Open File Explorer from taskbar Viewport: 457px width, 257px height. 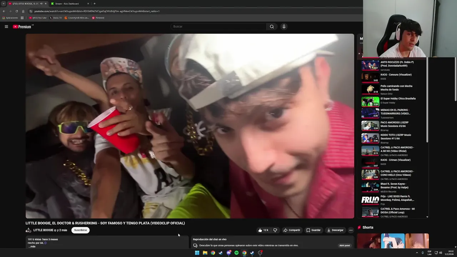click(x=205, y=253)
